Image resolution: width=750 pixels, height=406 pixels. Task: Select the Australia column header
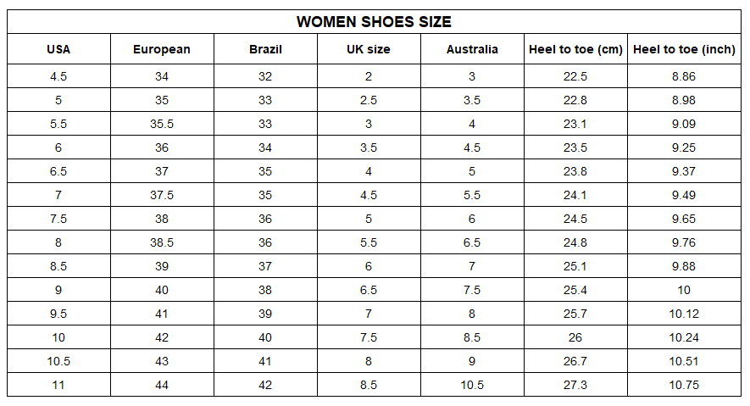click(472, 49)
